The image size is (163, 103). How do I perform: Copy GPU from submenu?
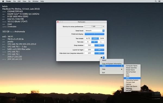[132, 78]
